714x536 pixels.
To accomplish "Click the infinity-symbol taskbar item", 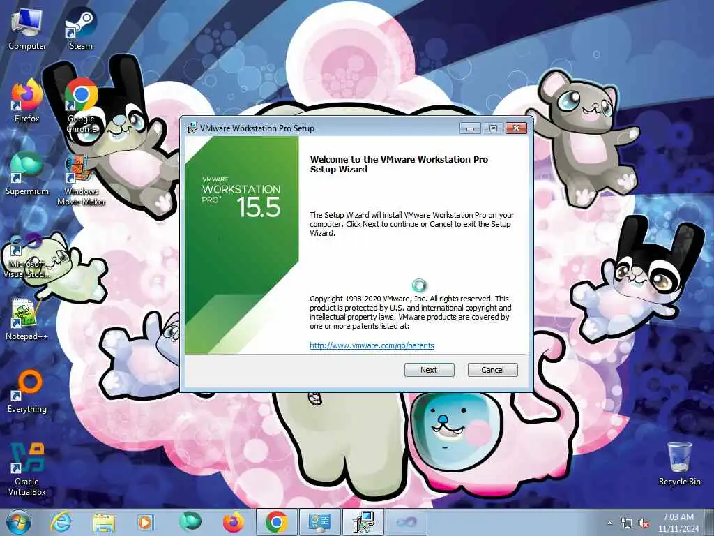I will pos(407,522).
